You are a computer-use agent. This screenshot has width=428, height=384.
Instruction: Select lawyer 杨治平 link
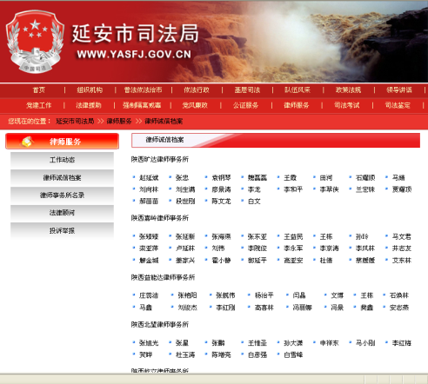pyautogui.click(x=264, y=295)
